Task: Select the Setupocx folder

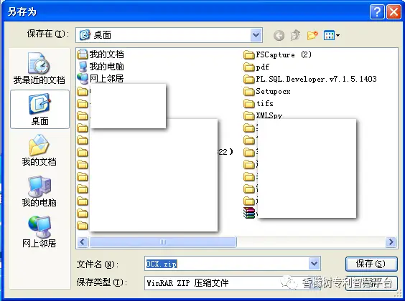Action: [x=267, y=91]
